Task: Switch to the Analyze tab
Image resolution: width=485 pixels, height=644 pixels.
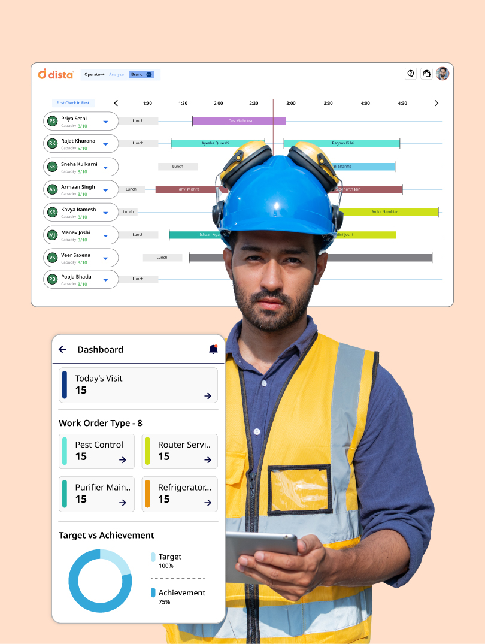Action: tap(116, 74)
